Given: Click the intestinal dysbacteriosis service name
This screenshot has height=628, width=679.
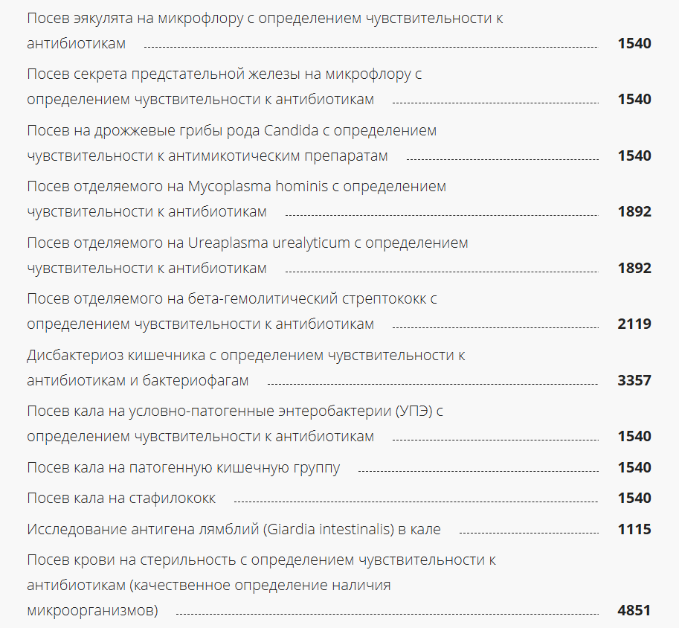Looking at the screenshot, I should click(245, 356).
